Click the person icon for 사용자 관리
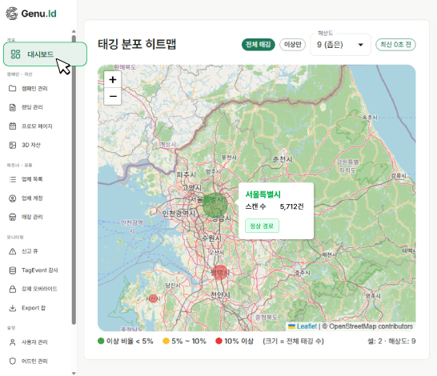437x376 pixels. pos(13,342)
